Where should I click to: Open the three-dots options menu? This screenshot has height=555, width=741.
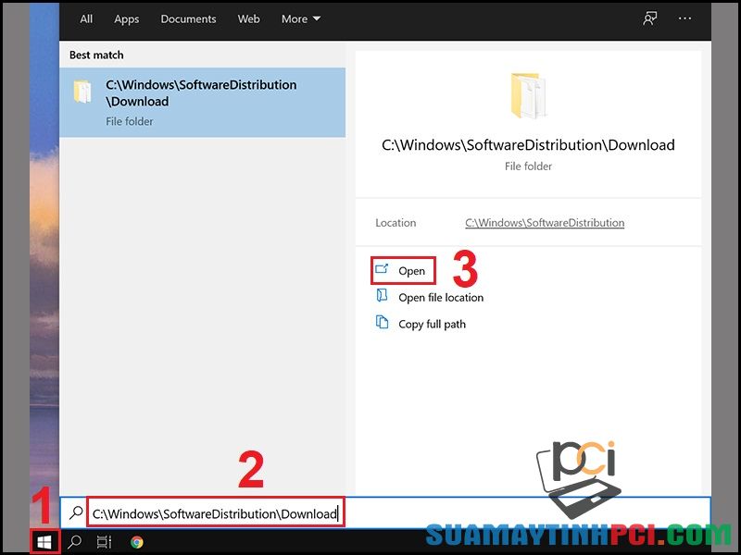coord(684,18)
